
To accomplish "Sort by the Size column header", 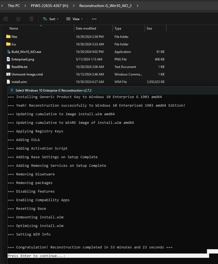I will click(149, 28).
